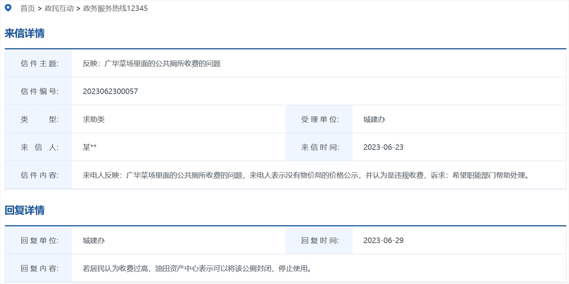This screenshot has height=284, width=569.
Task: Click the 回复详情 section heading
Action: [x=25, y=210]
